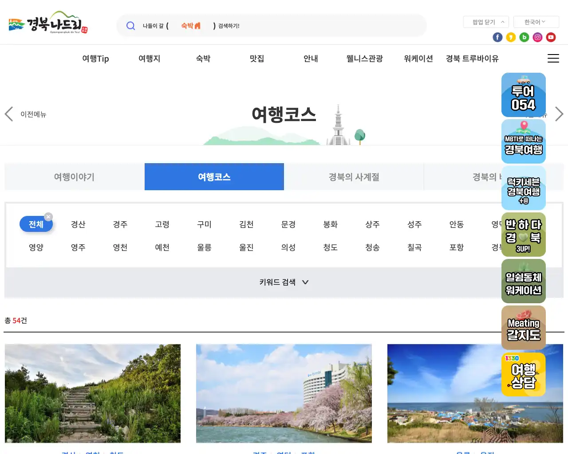This screenshot has width=568, height=454.
Task: Switch to the 여행이야기 tab
Action: [x=74, y=177]
